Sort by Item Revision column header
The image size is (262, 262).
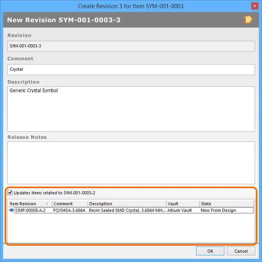click(30, 204)
